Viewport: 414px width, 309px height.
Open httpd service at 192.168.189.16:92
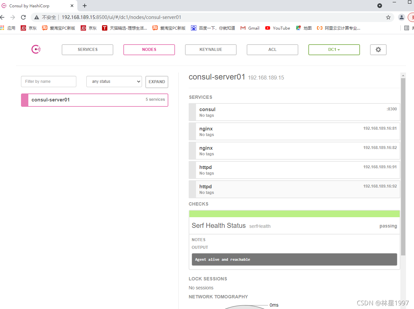294,189
